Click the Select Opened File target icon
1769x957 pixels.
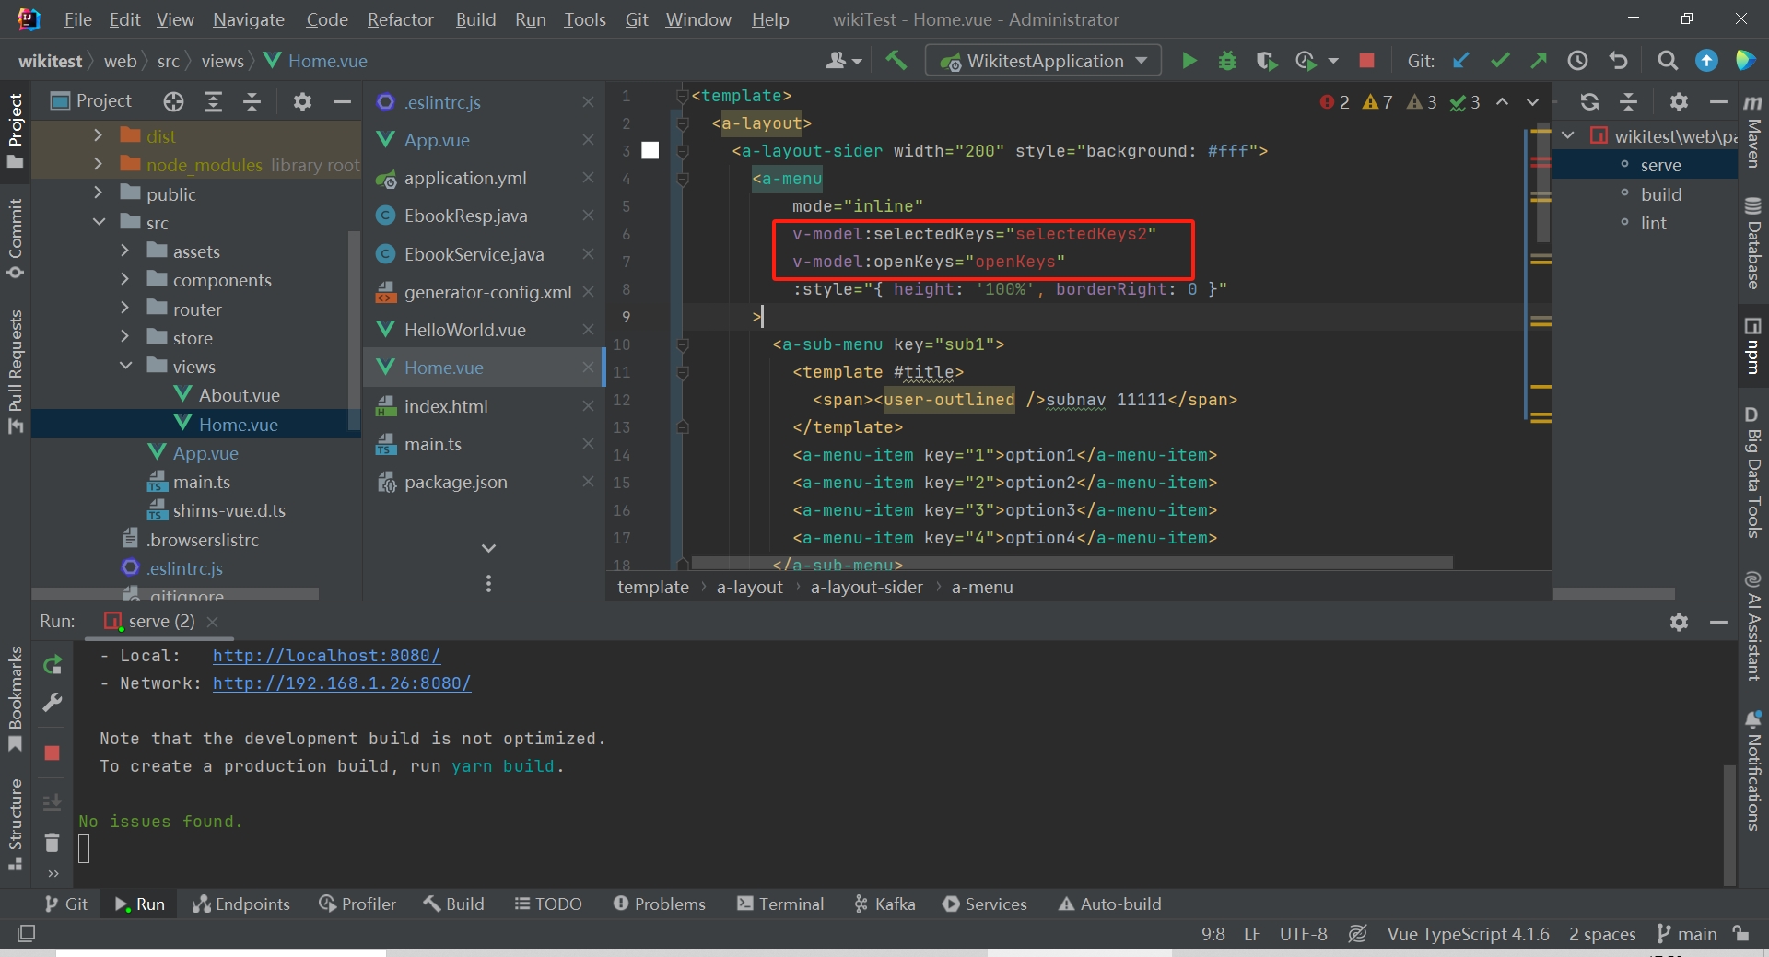point(173,101)
